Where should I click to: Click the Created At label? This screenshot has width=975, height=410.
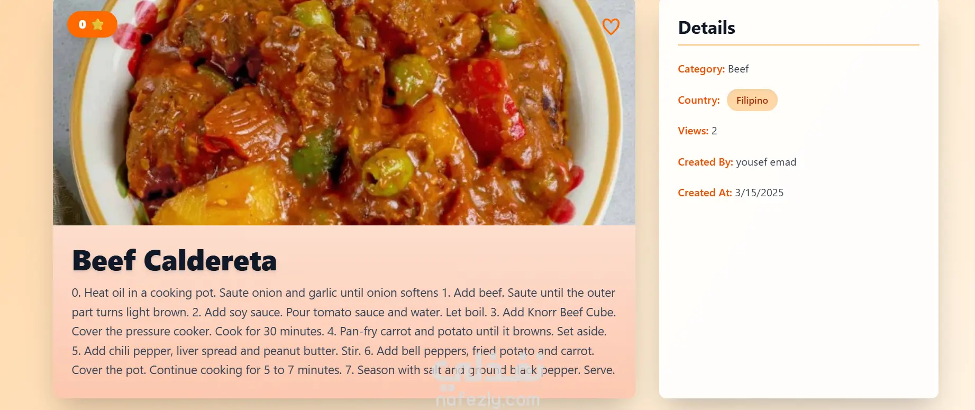click(705, 193)
